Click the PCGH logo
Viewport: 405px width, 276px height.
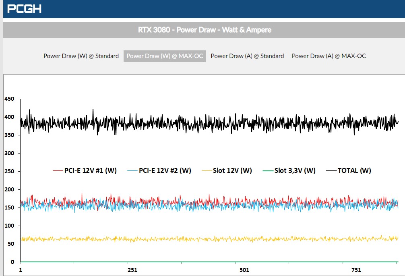coord(24,9)
